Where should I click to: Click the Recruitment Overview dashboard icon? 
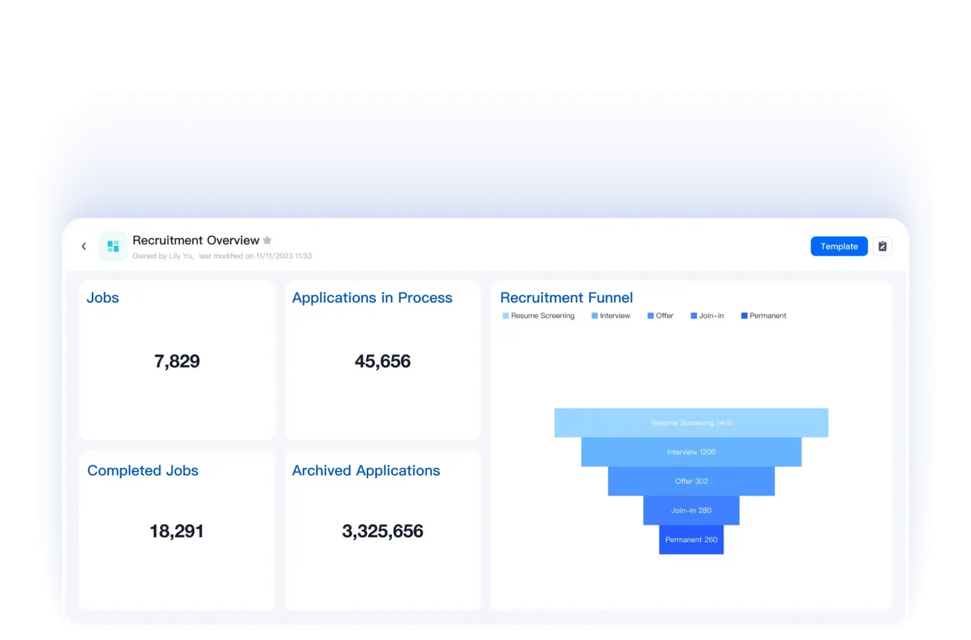click(112, 246)
